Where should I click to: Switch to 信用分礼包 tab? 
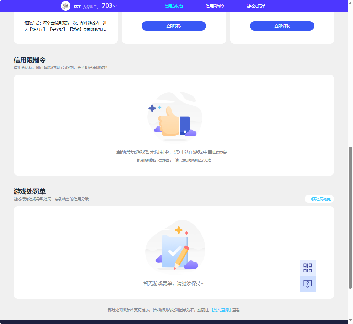(x=174, y=6)
